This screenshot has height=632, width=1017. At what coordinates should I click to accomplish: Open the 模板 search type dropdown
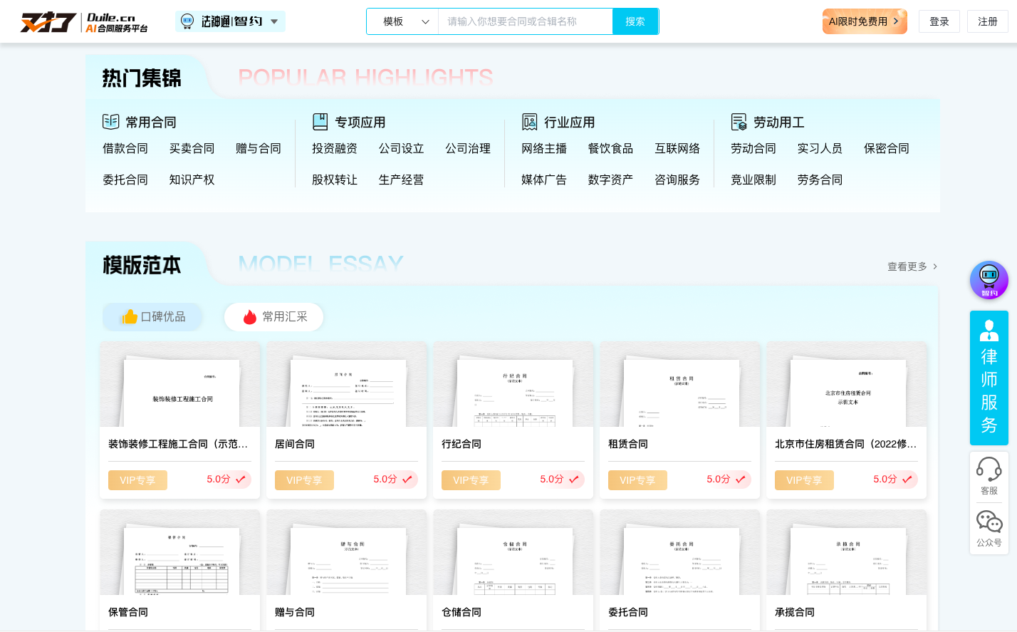(403, 21)
